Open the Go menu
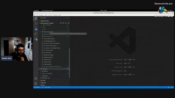 click(49, 15)
